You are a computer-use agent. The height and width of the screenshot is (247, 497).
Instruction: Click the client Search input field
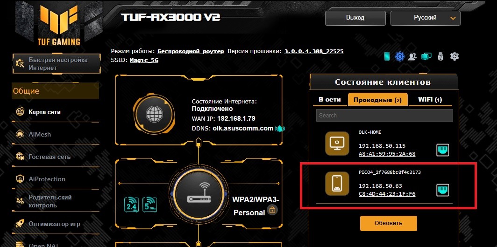(384, 116)
